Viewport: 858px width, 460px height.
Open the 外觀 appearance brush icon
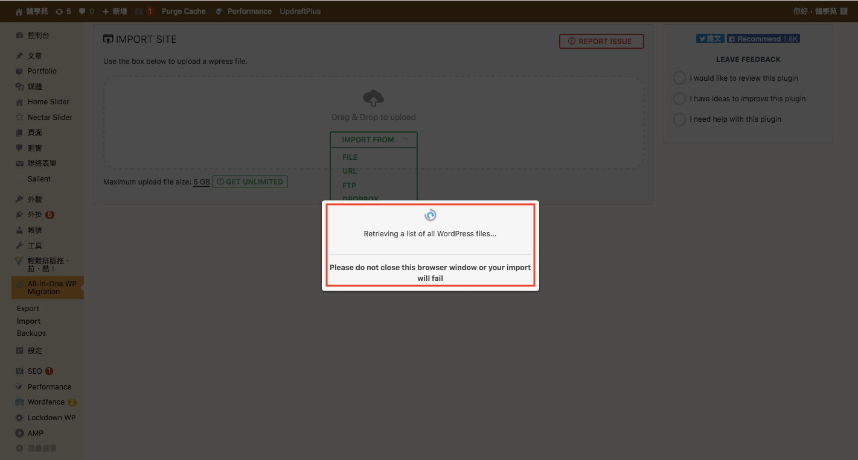(19, 200)
